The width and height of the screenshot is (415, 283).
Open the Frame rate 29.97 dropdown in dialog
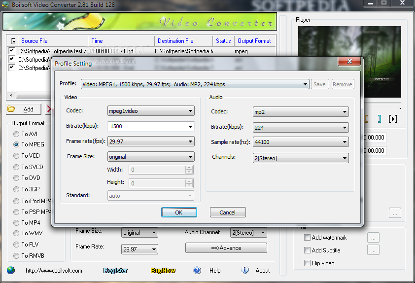click(x=151, y=141)
